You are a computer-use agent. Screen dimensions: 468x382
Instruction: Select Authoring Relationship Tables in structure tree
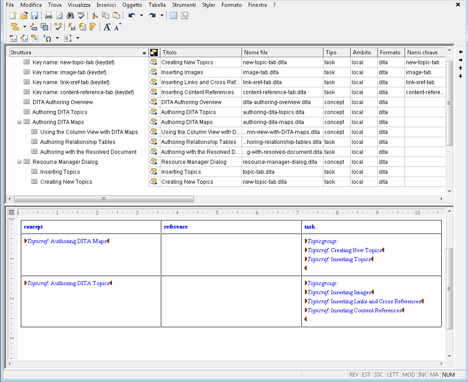click(77, 142)
